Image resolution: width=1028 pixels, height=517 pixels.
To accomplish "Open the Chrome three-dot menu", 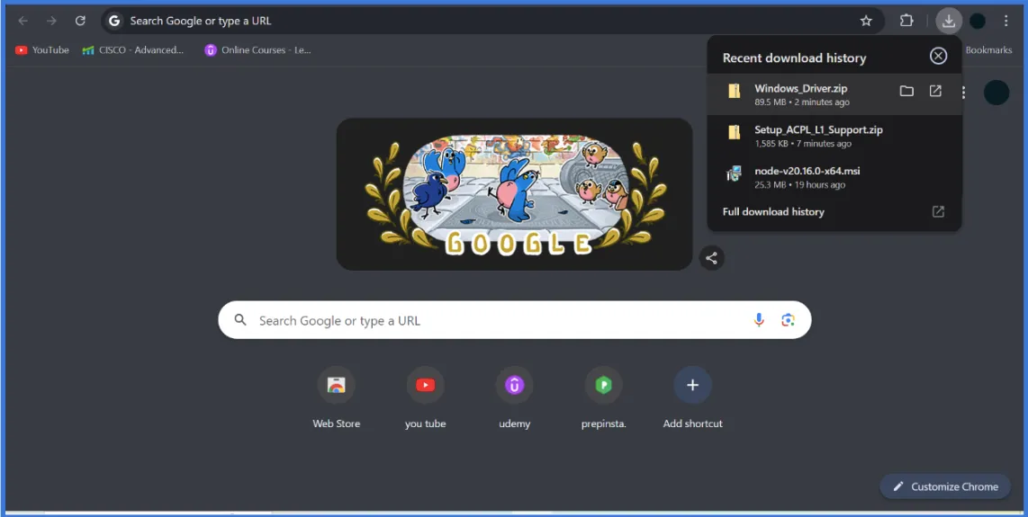I will point(1005,21).
